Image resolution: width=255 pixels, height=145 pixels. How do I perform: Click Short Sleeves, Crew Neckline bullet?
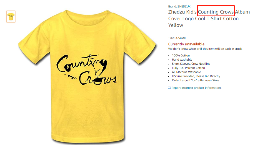[x=191, y=64]
